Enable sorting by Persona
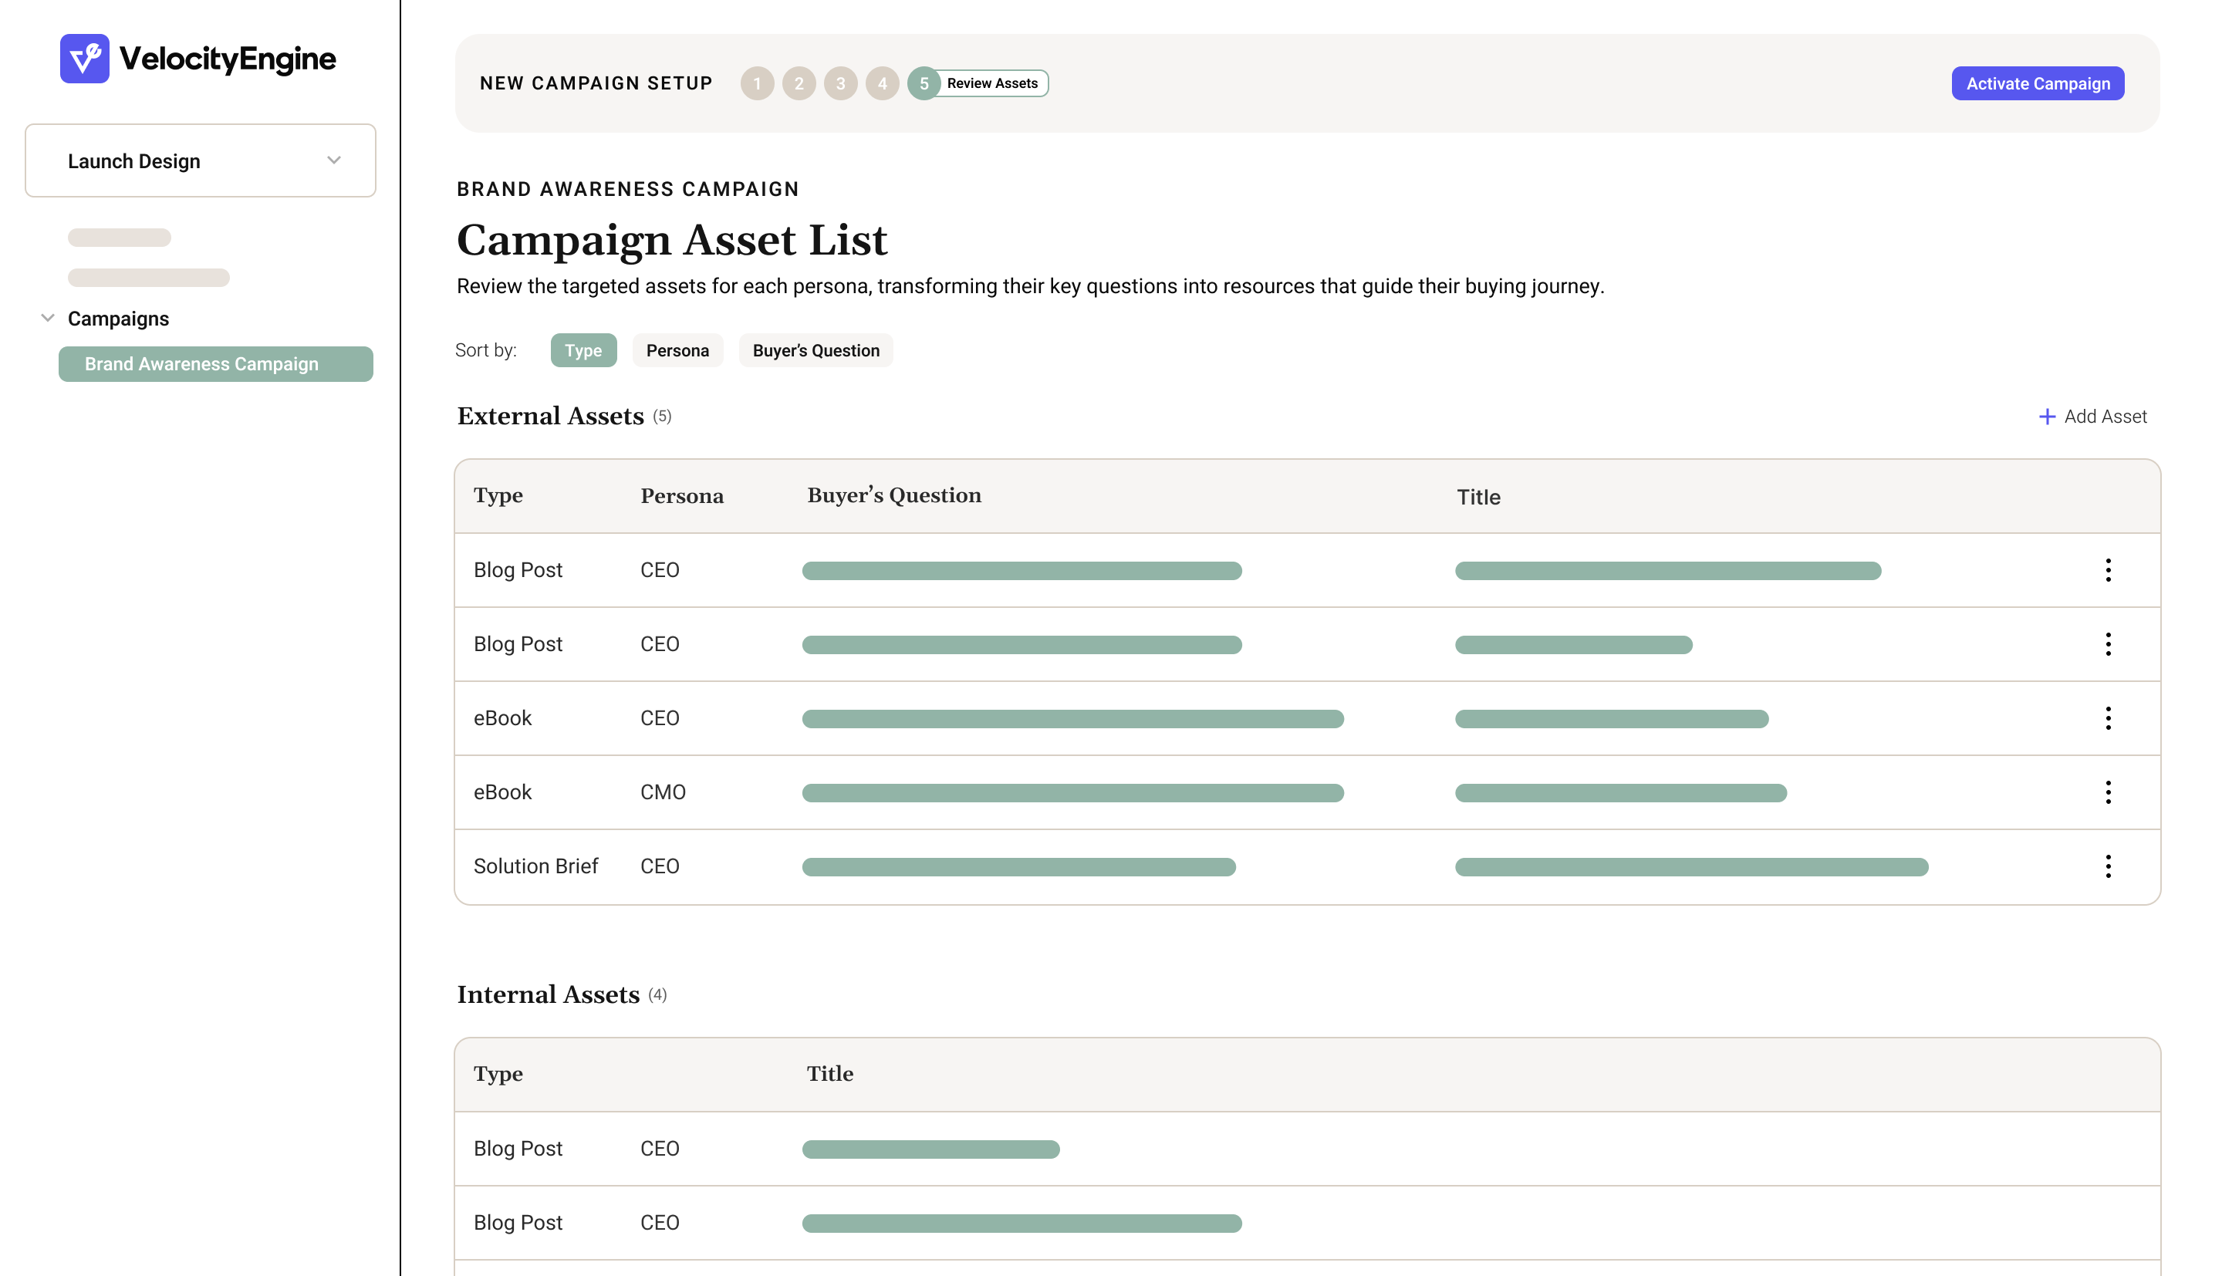This screenshot has width=2222, height=1276. [x=677, y=349]
